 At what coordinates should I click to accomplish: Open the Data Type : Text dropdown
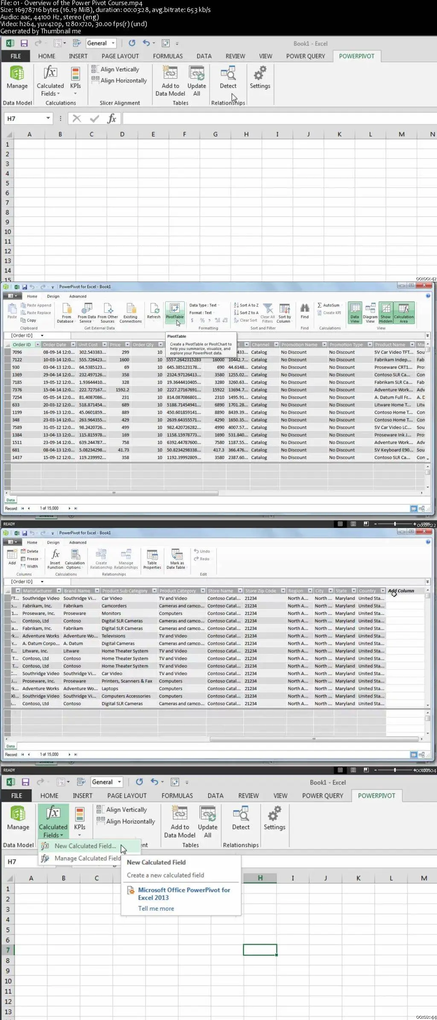point(205,305)
